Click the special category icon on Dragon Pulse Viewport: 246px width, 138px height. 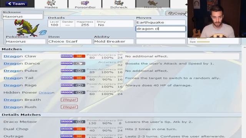pyautogui.click(x=79, y=71)
